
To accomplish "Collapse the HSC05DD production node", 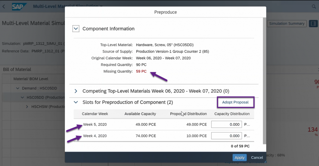I will point(22,97).
